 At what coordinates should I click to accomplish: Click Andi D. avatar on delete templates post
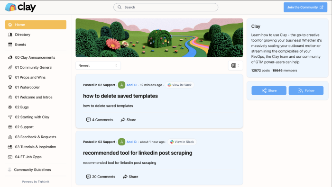121,85
